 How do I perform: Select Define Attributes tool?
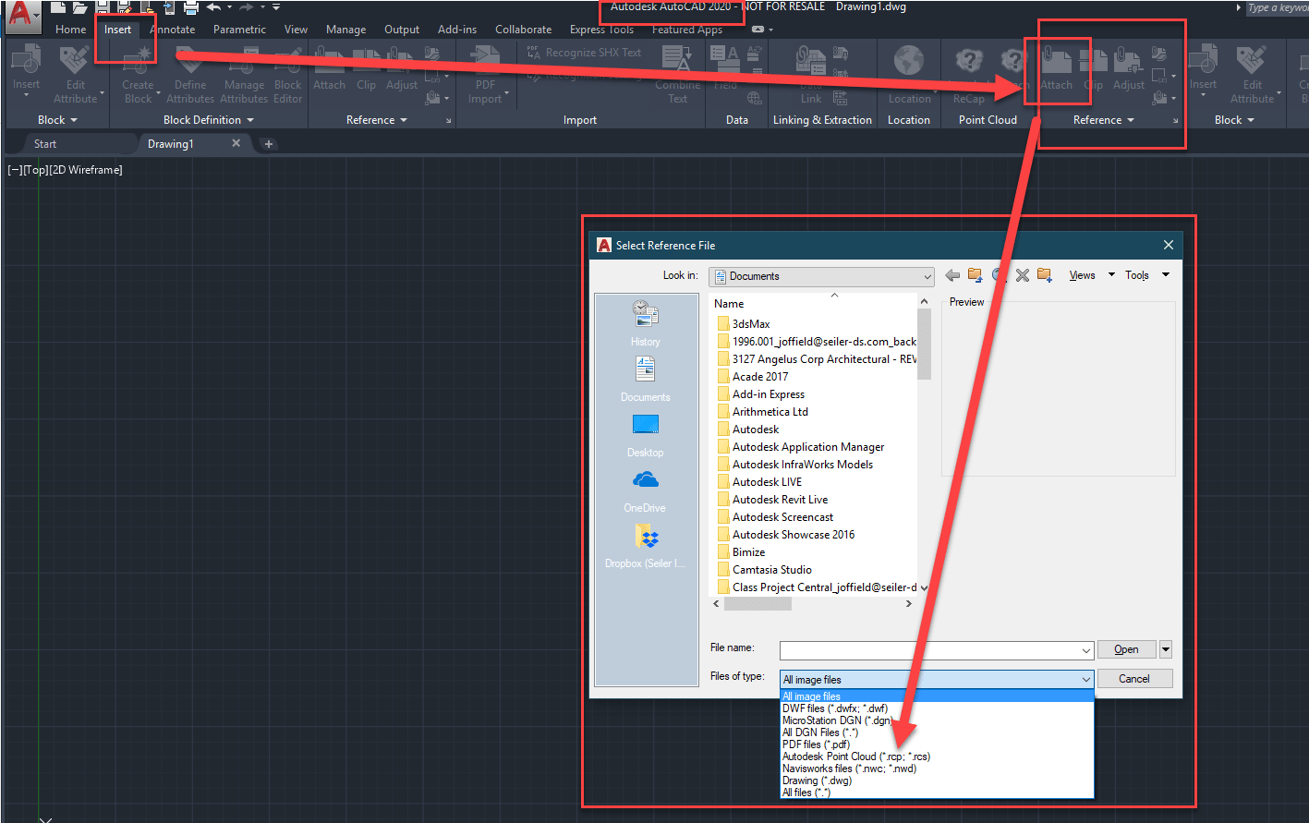pos(189,74)
